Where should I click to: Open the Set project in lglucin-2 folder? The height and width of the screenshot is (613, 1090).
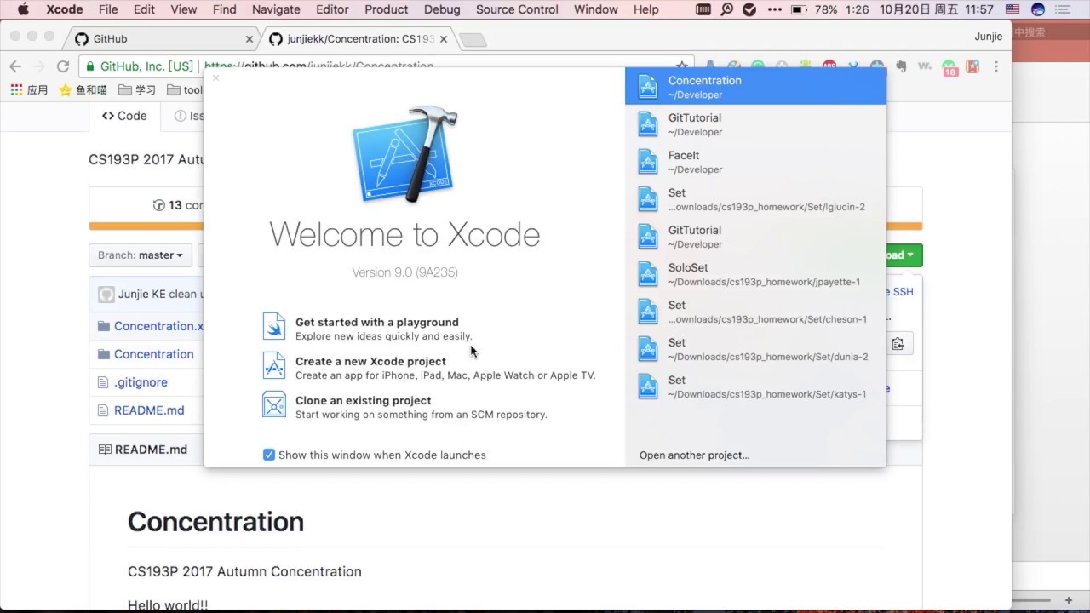pos(755,199)
